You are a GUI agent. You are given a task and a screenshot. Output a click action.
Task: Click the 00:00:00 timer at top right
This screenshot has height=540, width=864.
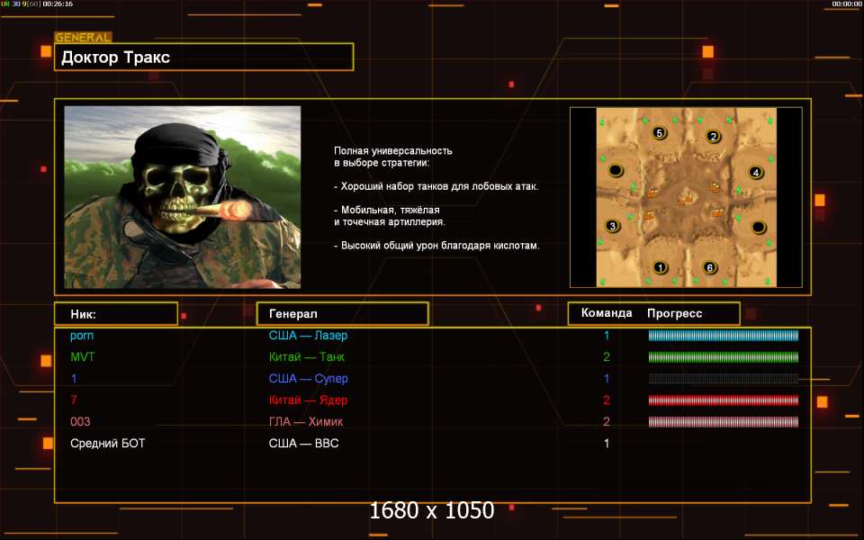(846, 4)
